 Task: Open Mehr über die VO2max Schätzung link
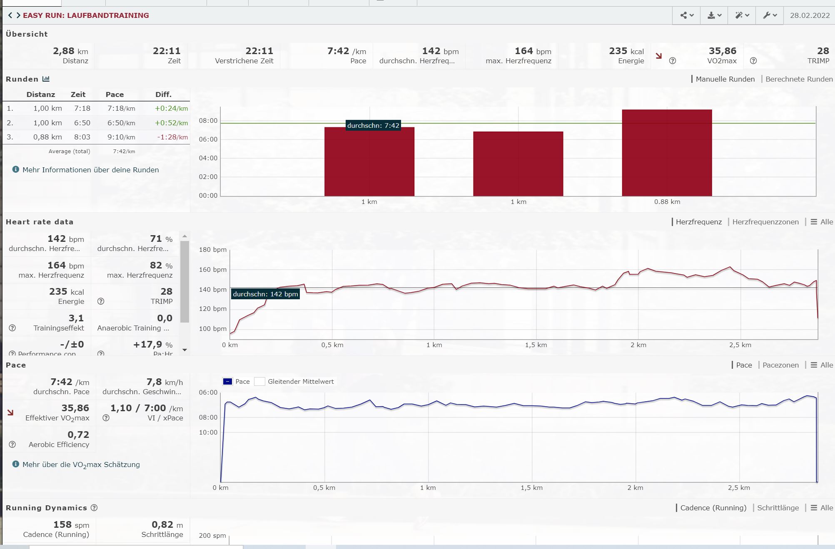point(81,465)
